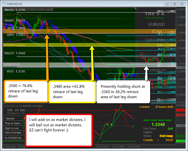Click the #21548527 sell order line label

point(12,64)
